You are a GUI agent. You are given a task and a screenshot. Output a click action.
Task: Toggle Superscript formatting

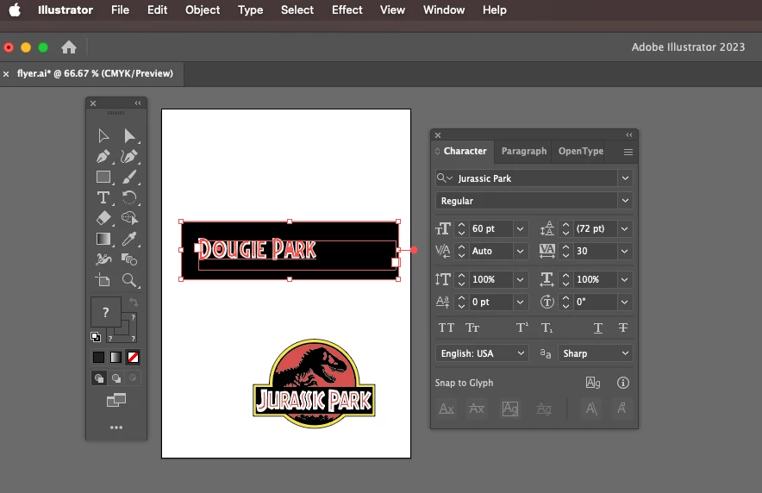point(522,328)
